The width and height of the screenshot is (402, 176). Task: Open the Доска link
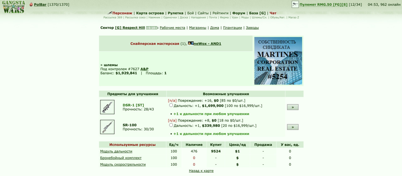pos(184,18)
